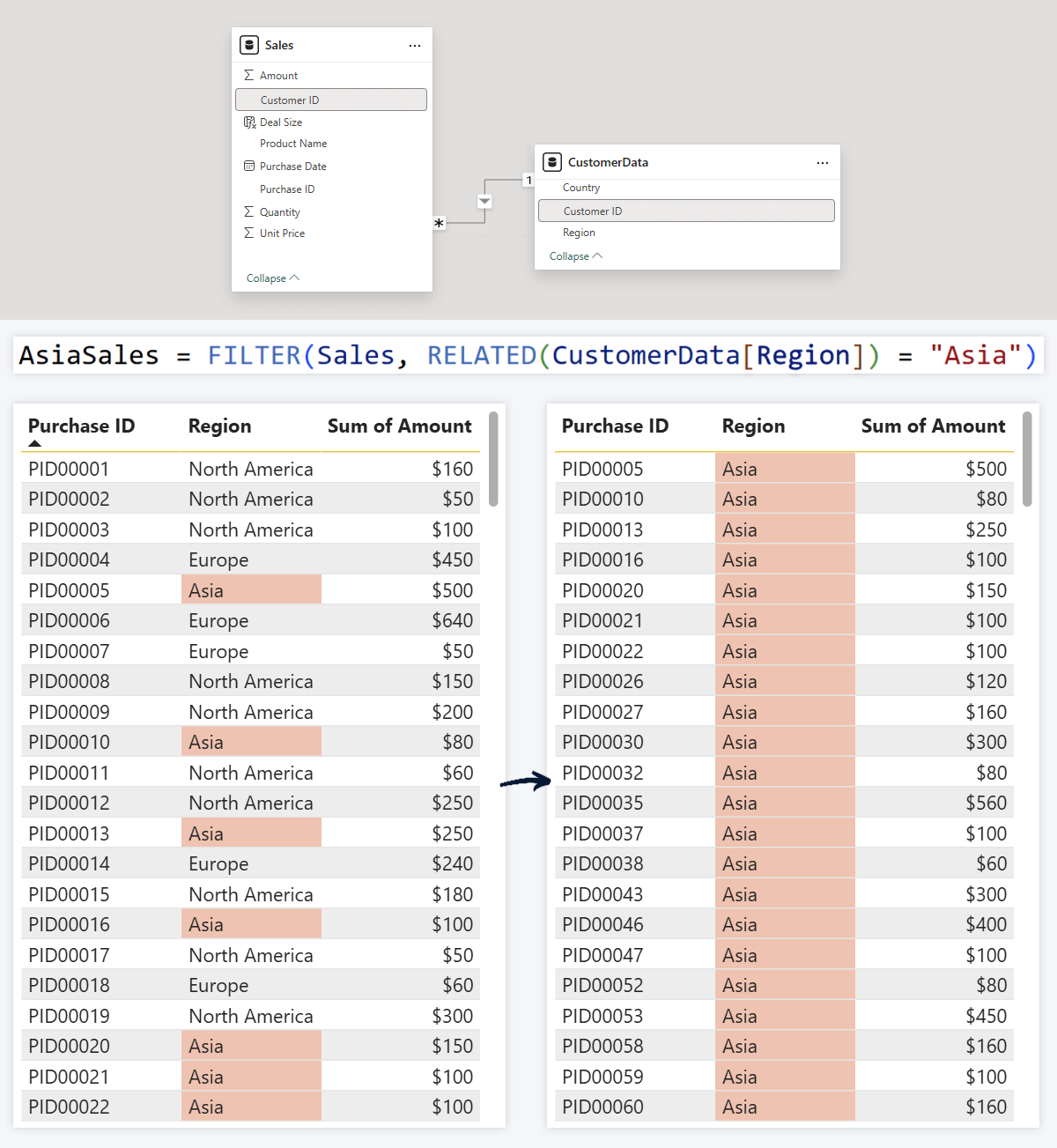
Task: Select PID00019 in the left table
Action: (69, 1016)
